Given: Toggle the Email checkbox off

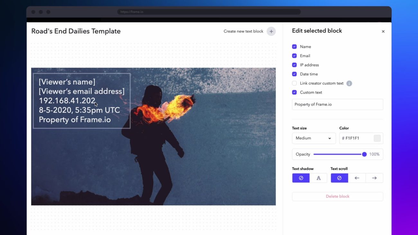Looking at the screenshot, I should 294,56.
